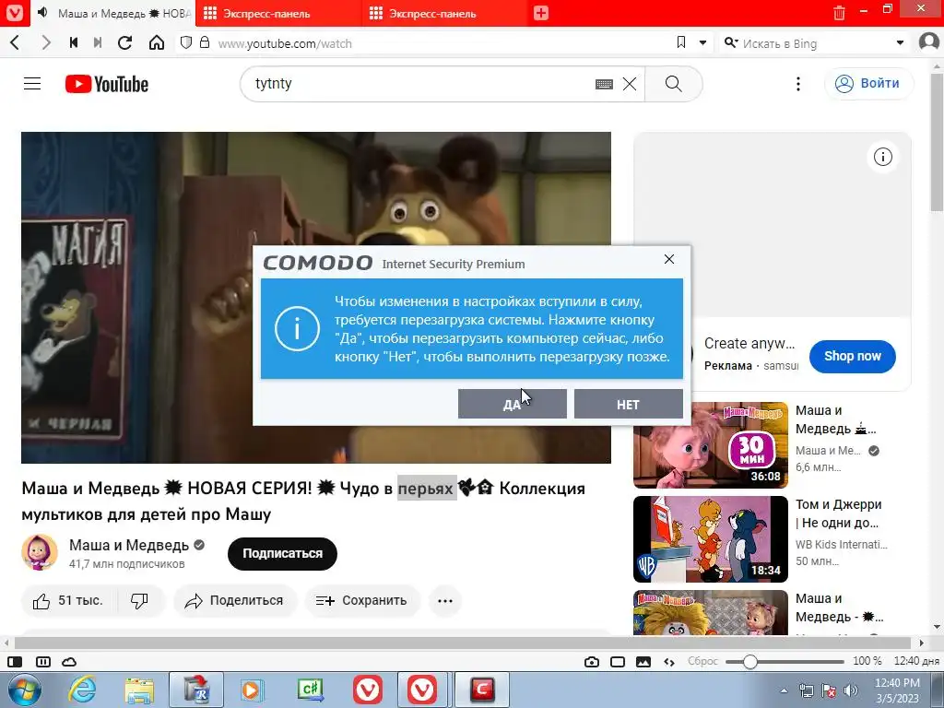Click the Поделиться share button
Screen dimensions: 944x708
click(235, 601)
